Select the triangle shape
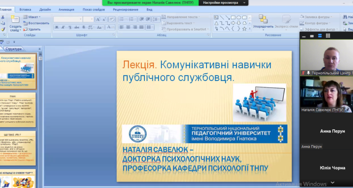Screen dimensions: 353x188 click(x=216, y=23)
